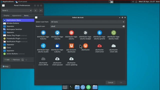Click the workspace switcher in top panel
The height and width of the screenshot is (90, 160).
[111, 2]
